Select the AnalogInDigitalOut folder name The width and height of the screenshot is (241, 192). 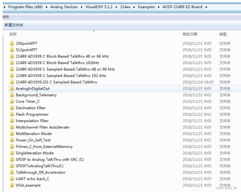(x=33, y=88)
